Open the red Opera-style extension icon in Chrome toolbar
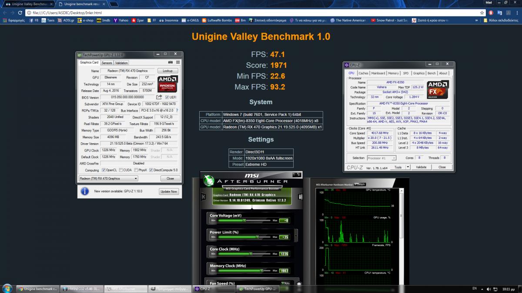Image resolution: width=522 pixels, height=293 pixels. tap(491, 13)
